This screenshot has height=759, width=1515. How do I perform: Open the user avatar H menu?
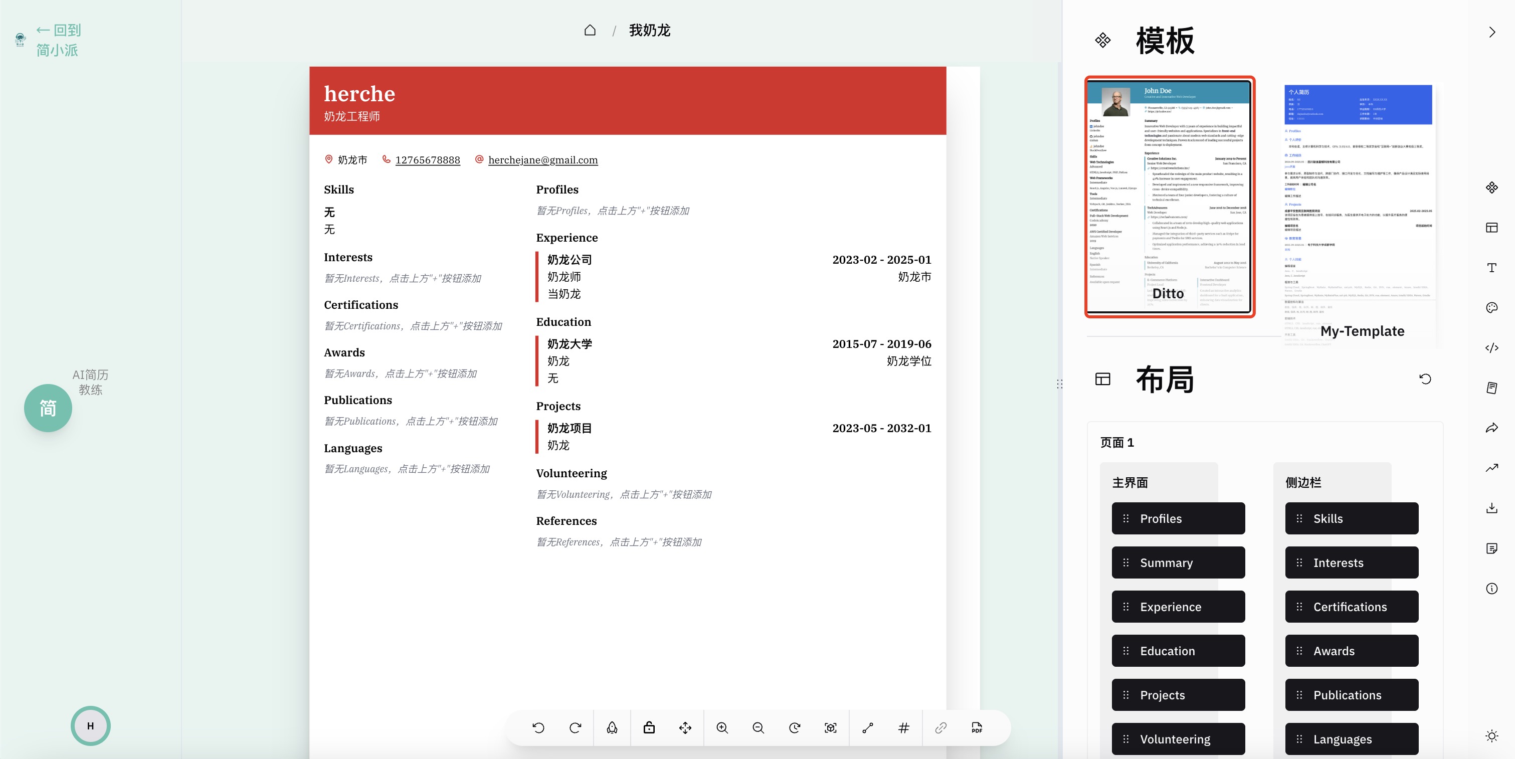[91, 726]
